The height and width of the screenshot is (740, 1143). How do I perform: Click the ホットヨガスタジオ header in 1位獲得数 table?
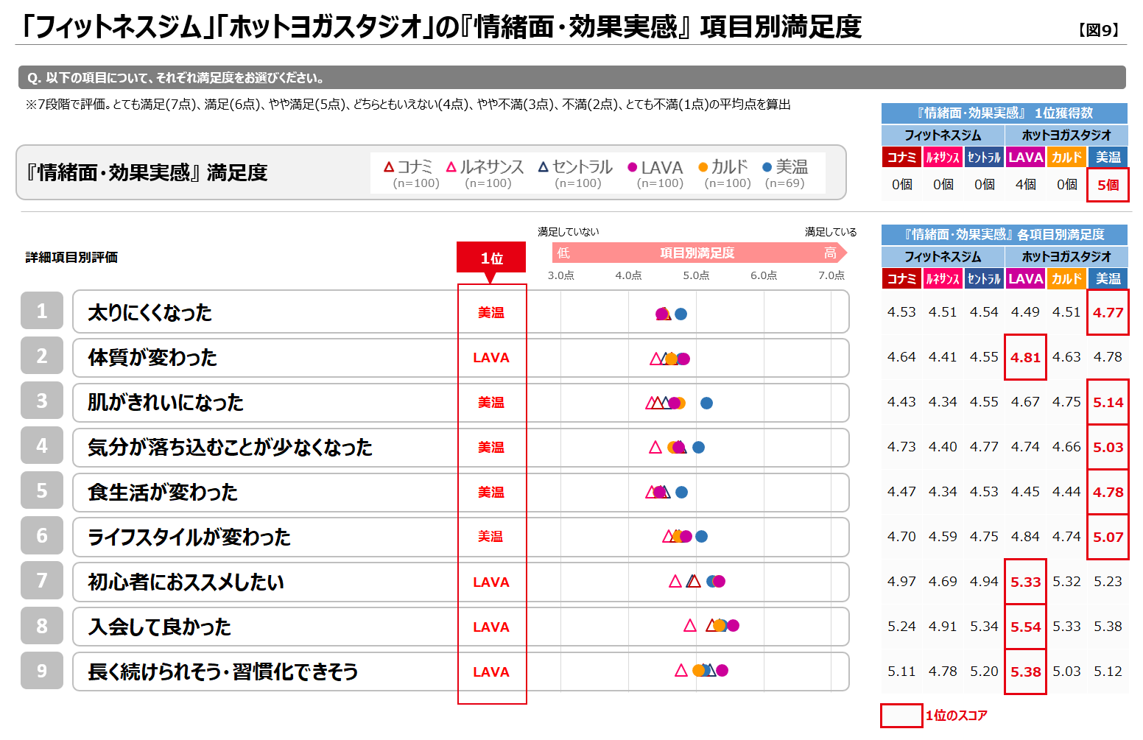1066,135
